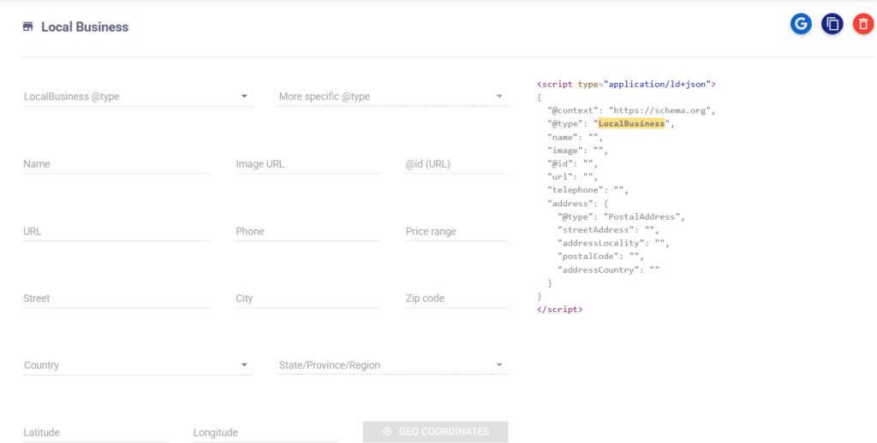Click the "postalCode" code line
877x443 pixels.
[x=600, y=257]
